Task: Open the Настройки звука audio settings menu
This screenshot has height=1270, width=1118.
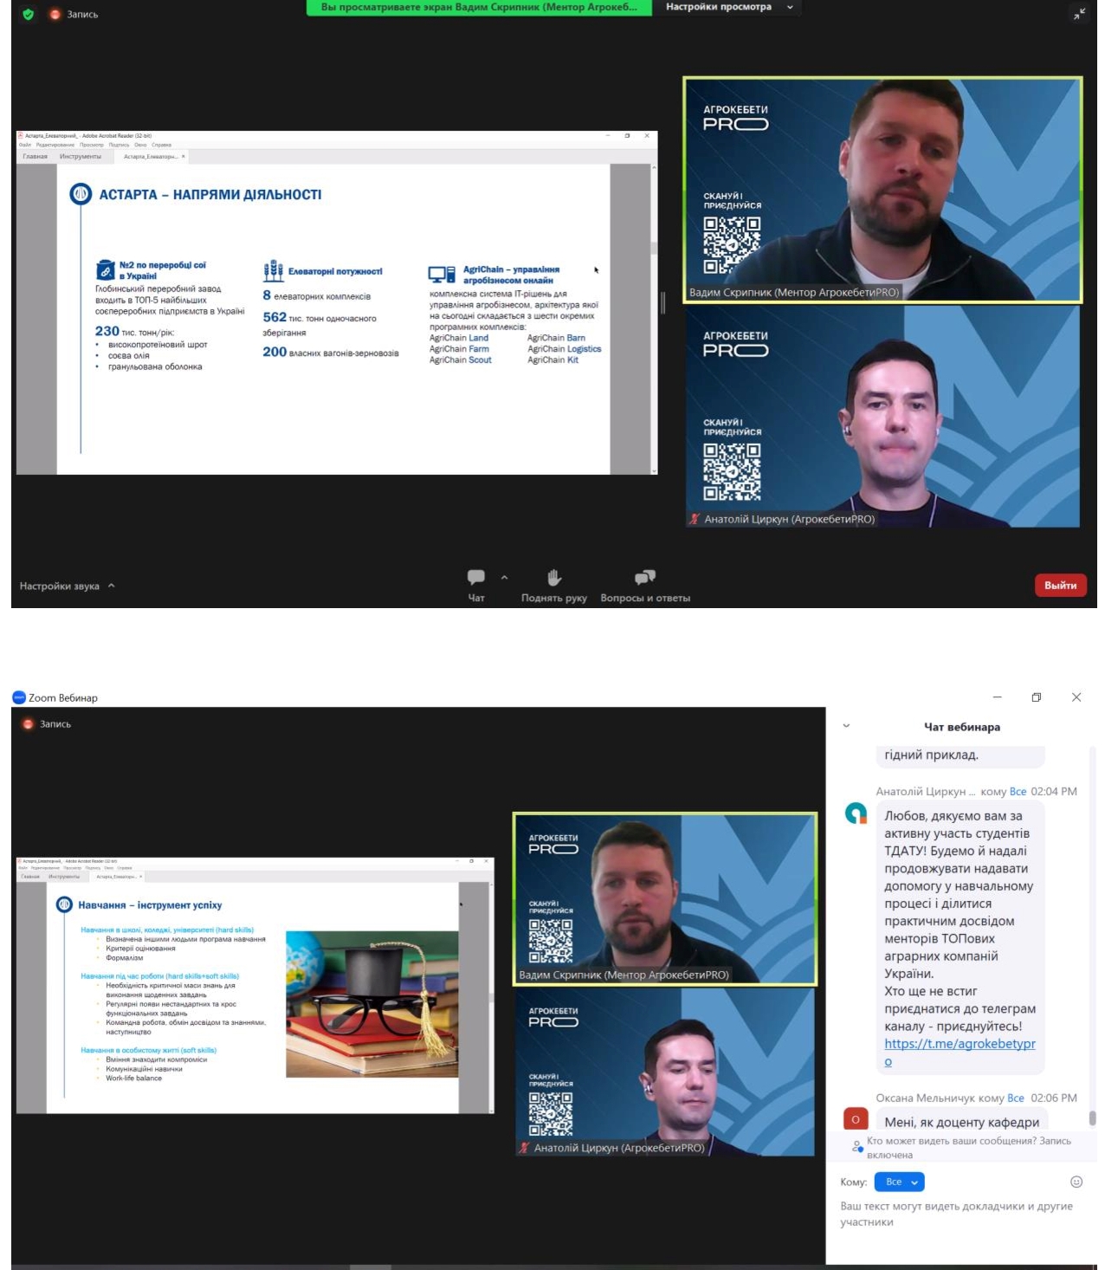Action: 67,586
